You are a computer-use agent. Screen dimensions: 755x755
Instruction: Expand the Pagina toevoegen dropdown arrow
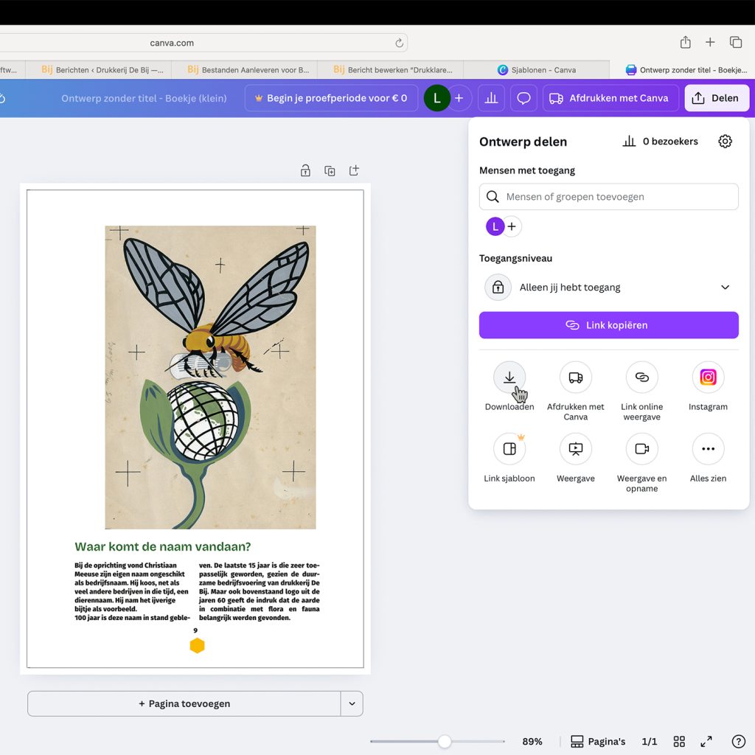(352, 704)
